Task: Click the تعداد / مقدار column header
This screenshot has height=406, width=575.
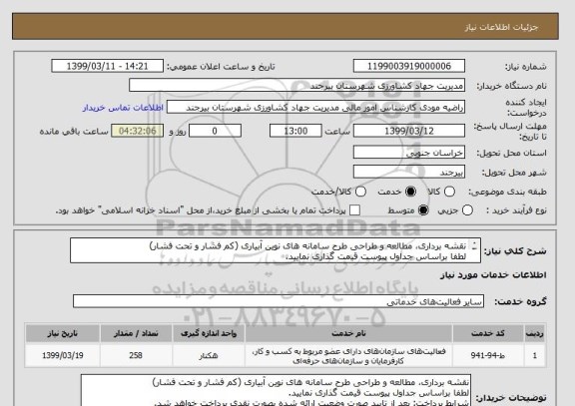Action: click(x=136, y=333)
